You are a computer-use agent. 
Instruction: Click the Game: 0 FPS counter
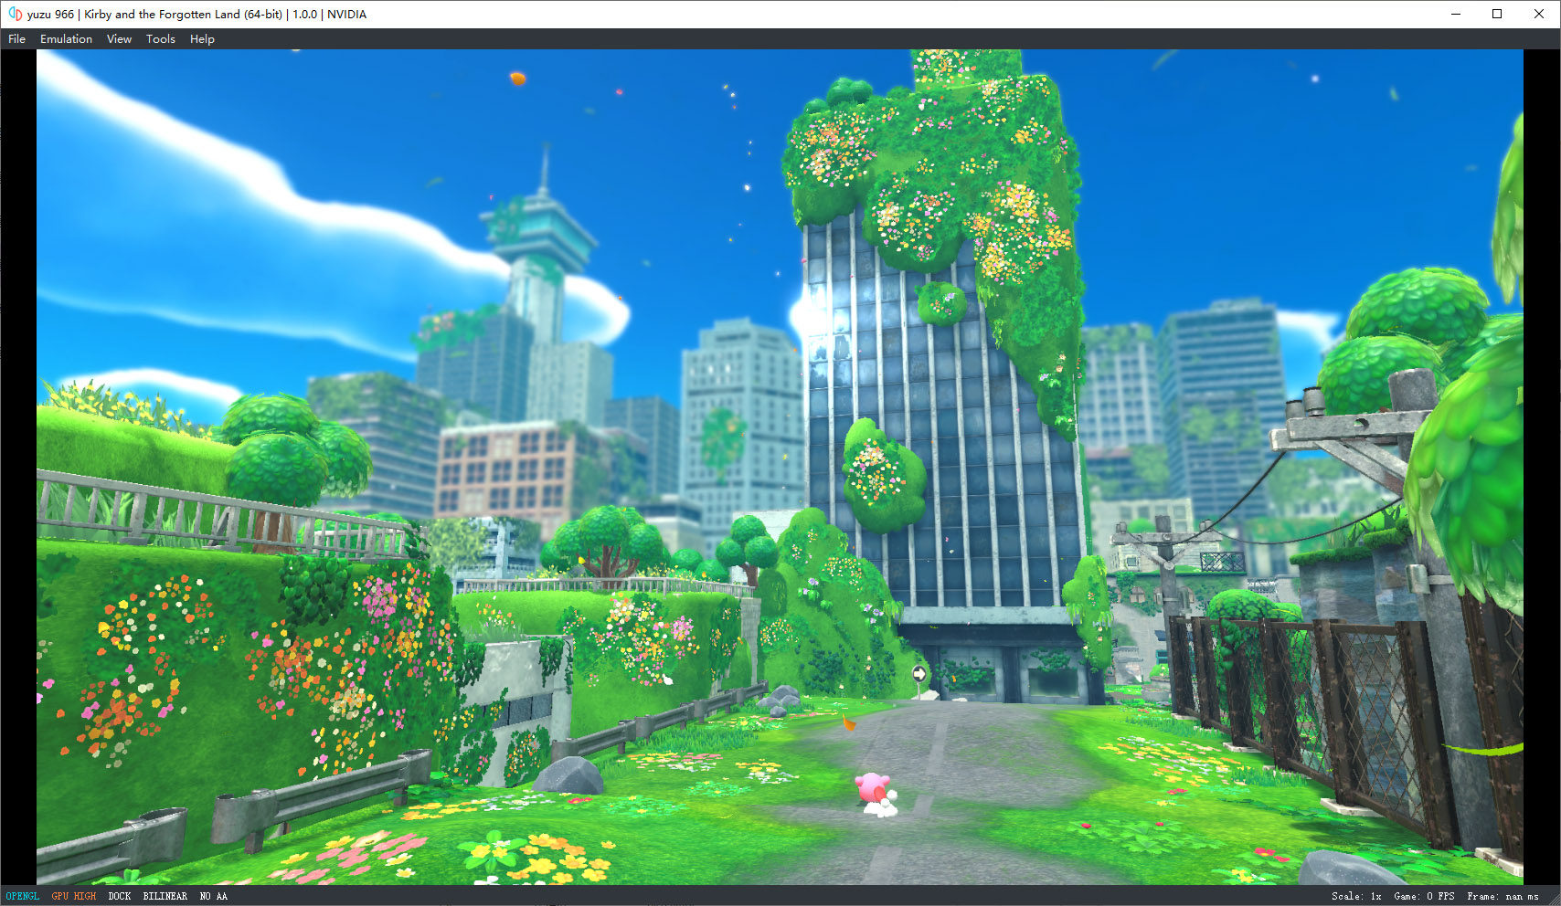[x=1424, y=896]
